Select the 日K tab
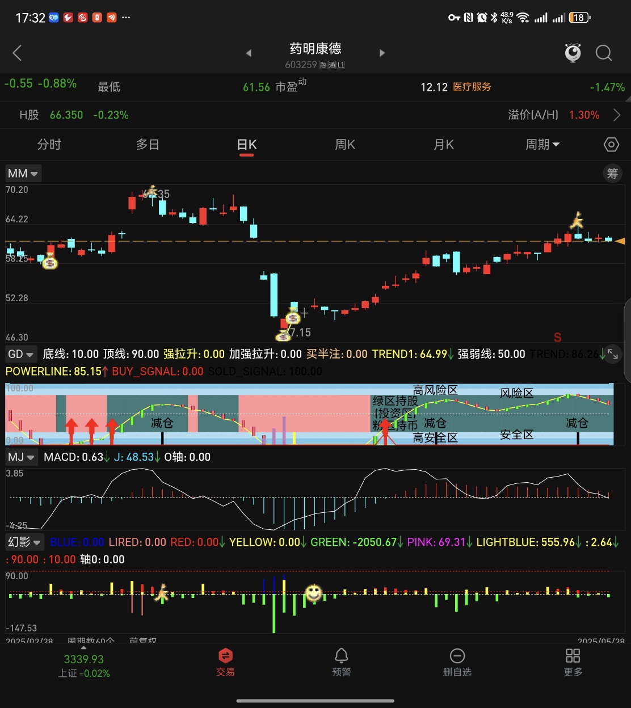Image resolution: width=631 pixels, height=708 pixels. coord(247,145)
